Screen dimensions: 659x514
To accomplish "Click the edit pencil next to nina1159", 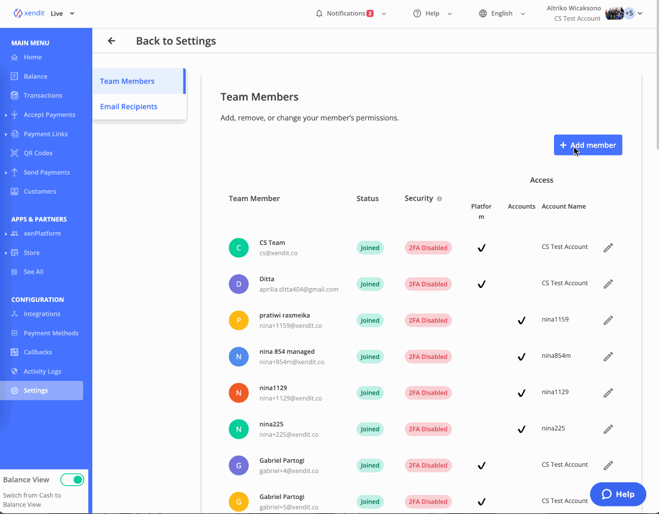I will (x=608, y=320).
